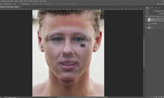Select the Ebene 1 layer thumbnail
Viewport: 164px width, 98px height.
(149, 20)
